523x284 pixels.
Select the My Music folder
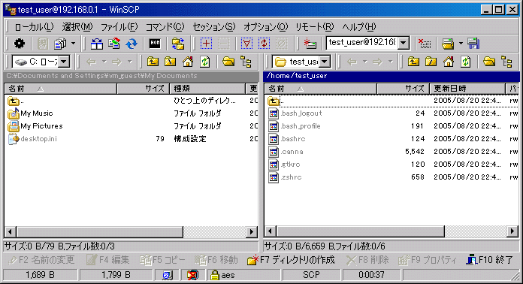(30, 113)
